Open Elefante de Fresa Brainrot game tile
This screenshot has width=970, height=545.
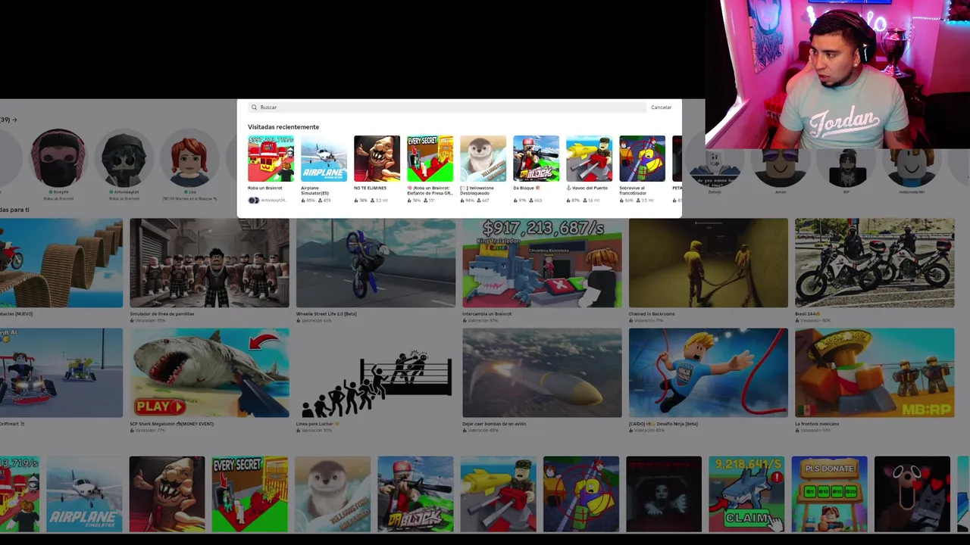point(430,159)
